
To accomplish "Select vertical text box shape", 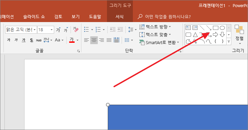I will (x=195, y=28).
